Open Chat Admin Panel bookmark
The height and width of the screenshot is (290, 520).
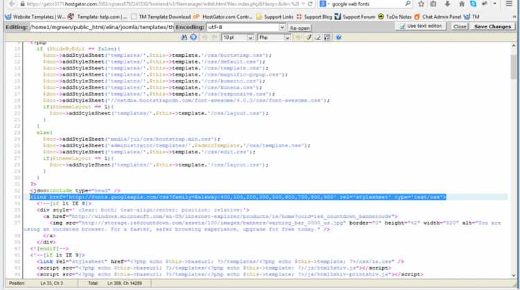click(437, 17)
